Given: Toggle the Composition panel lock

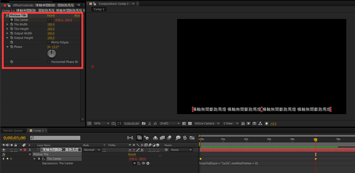Looking at the screenshot, I should [94, 4].
